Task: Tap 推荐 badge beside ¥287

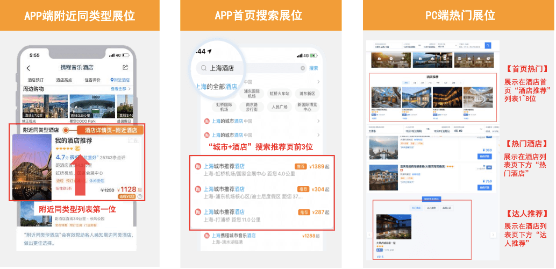Action: [x=304, y=212]
